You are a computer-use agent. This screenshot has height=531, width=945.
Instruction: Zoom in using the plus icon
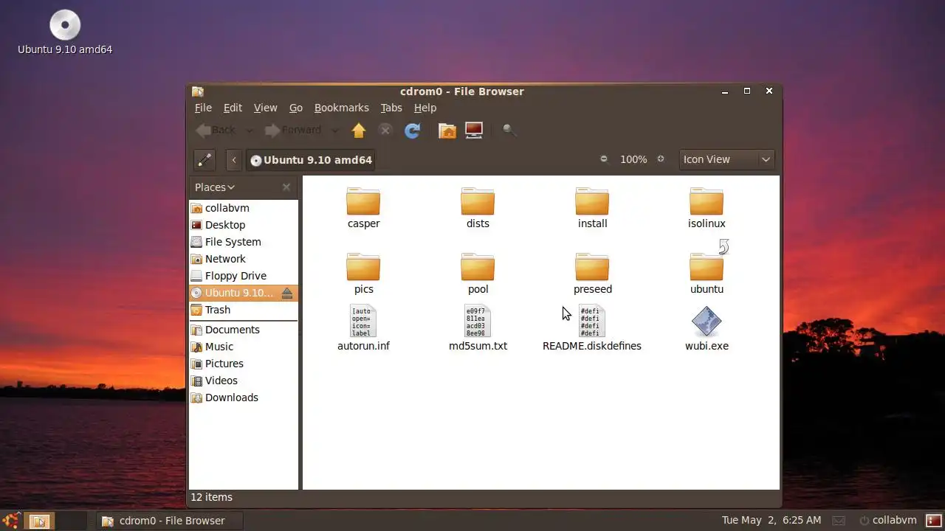(x=661, y=159)
